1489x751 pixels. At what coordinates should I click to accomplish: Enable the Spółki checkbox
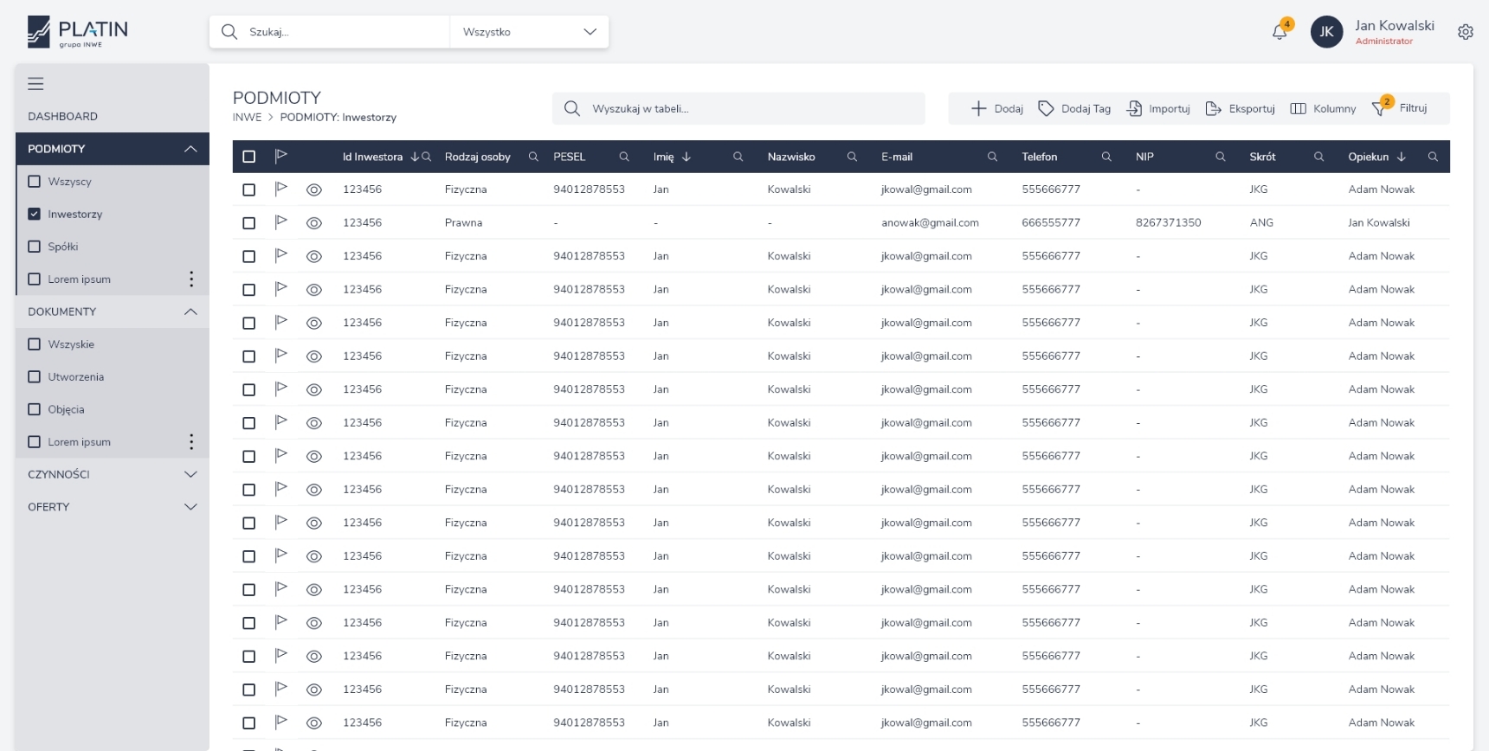[x=35, y=247]
